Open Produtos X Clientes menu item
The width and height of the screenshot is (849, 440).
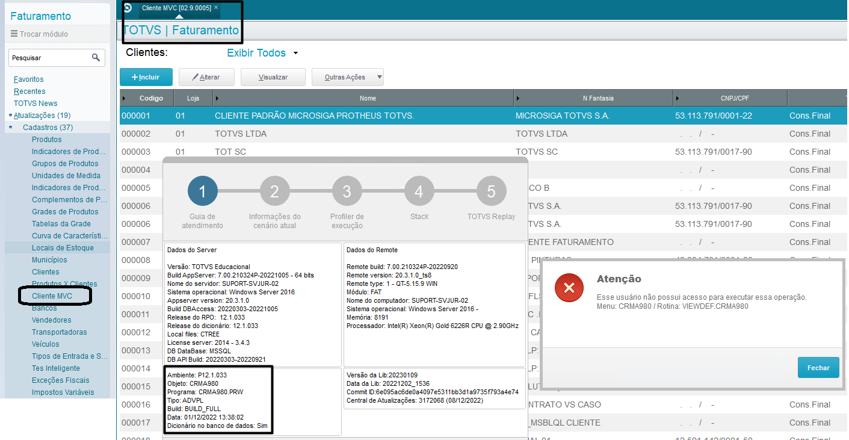point(64,284)
